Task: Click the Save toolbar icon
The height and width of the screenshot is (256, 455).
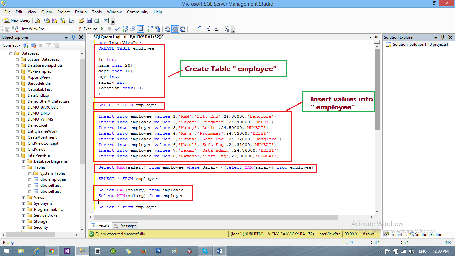Action: [x=89, y=20]
